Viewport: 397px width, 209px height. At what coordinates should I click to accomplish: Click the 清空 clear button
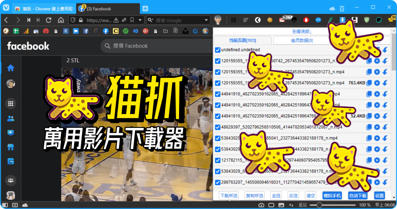pyautogui.click(x=311, y=196)
